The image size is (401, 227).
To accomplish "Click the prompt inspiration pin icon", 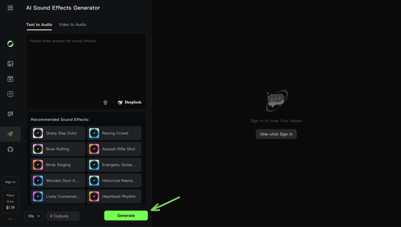I will [x=105, y=102].
